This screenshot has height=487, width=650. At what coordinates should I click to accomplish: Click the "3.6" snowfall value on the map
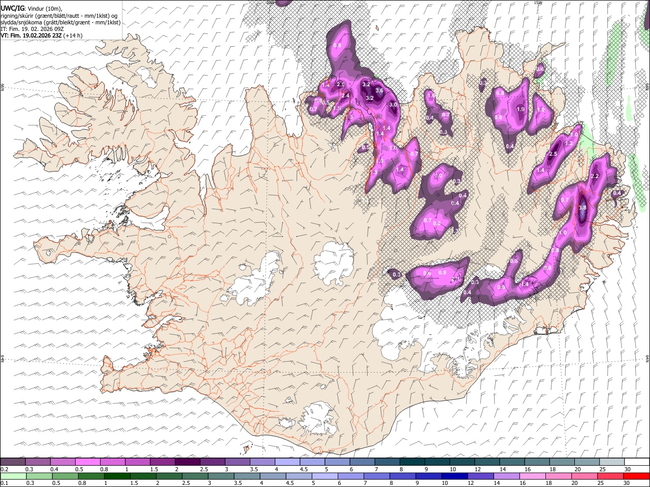point(379,90)
